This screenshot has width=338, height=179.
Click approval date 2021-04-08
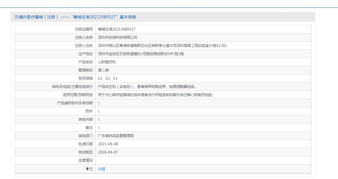coord(108,144)
